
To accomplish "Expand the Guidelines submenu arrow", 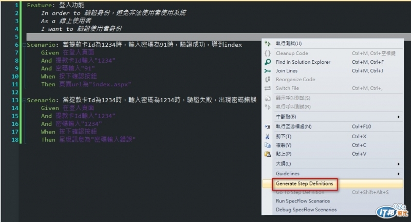I will tap(399, 174).
